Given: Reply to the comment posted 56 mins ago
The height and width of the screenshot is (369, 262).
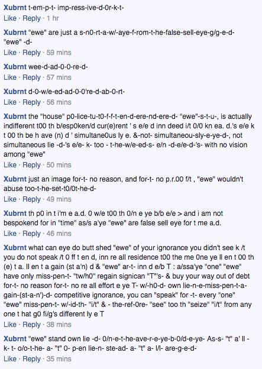Looking at the screenshot, I should click(31, 102).
